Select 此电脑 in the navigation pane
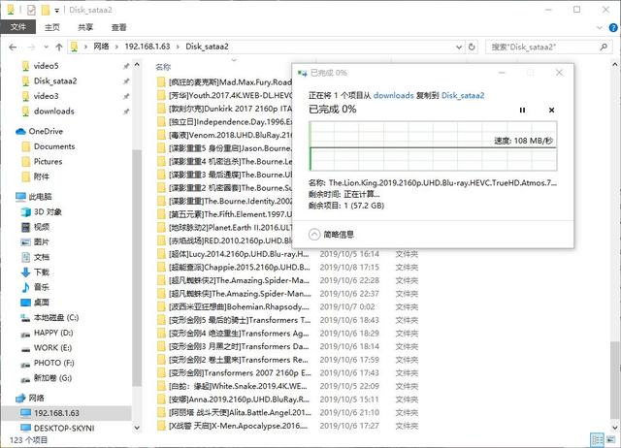This screenshot has width=621, height=448. 40,196
